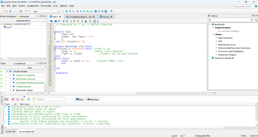Click the Stop Processing icon
258x137 pixels.
click(77, 11)
